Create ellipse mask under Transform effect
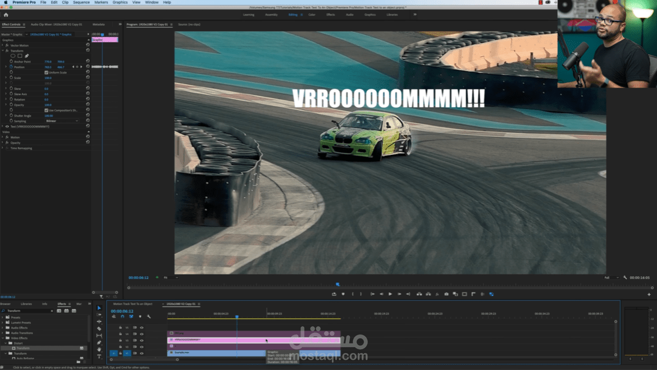The height and width of the screenshot is (370, 657). point(13,56)
